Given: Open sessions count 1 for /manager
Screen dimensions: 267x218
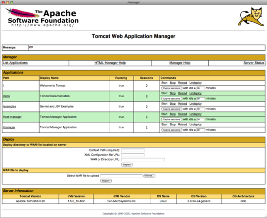Looking at the screenshot, I should (146, 127).
